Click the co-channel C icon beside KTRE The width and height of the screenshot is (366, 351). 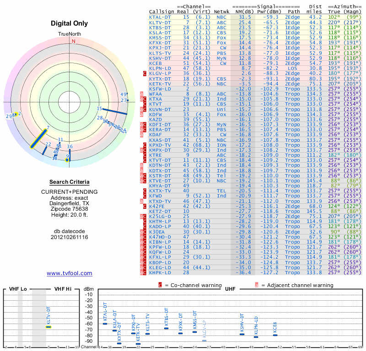[145, 155]
